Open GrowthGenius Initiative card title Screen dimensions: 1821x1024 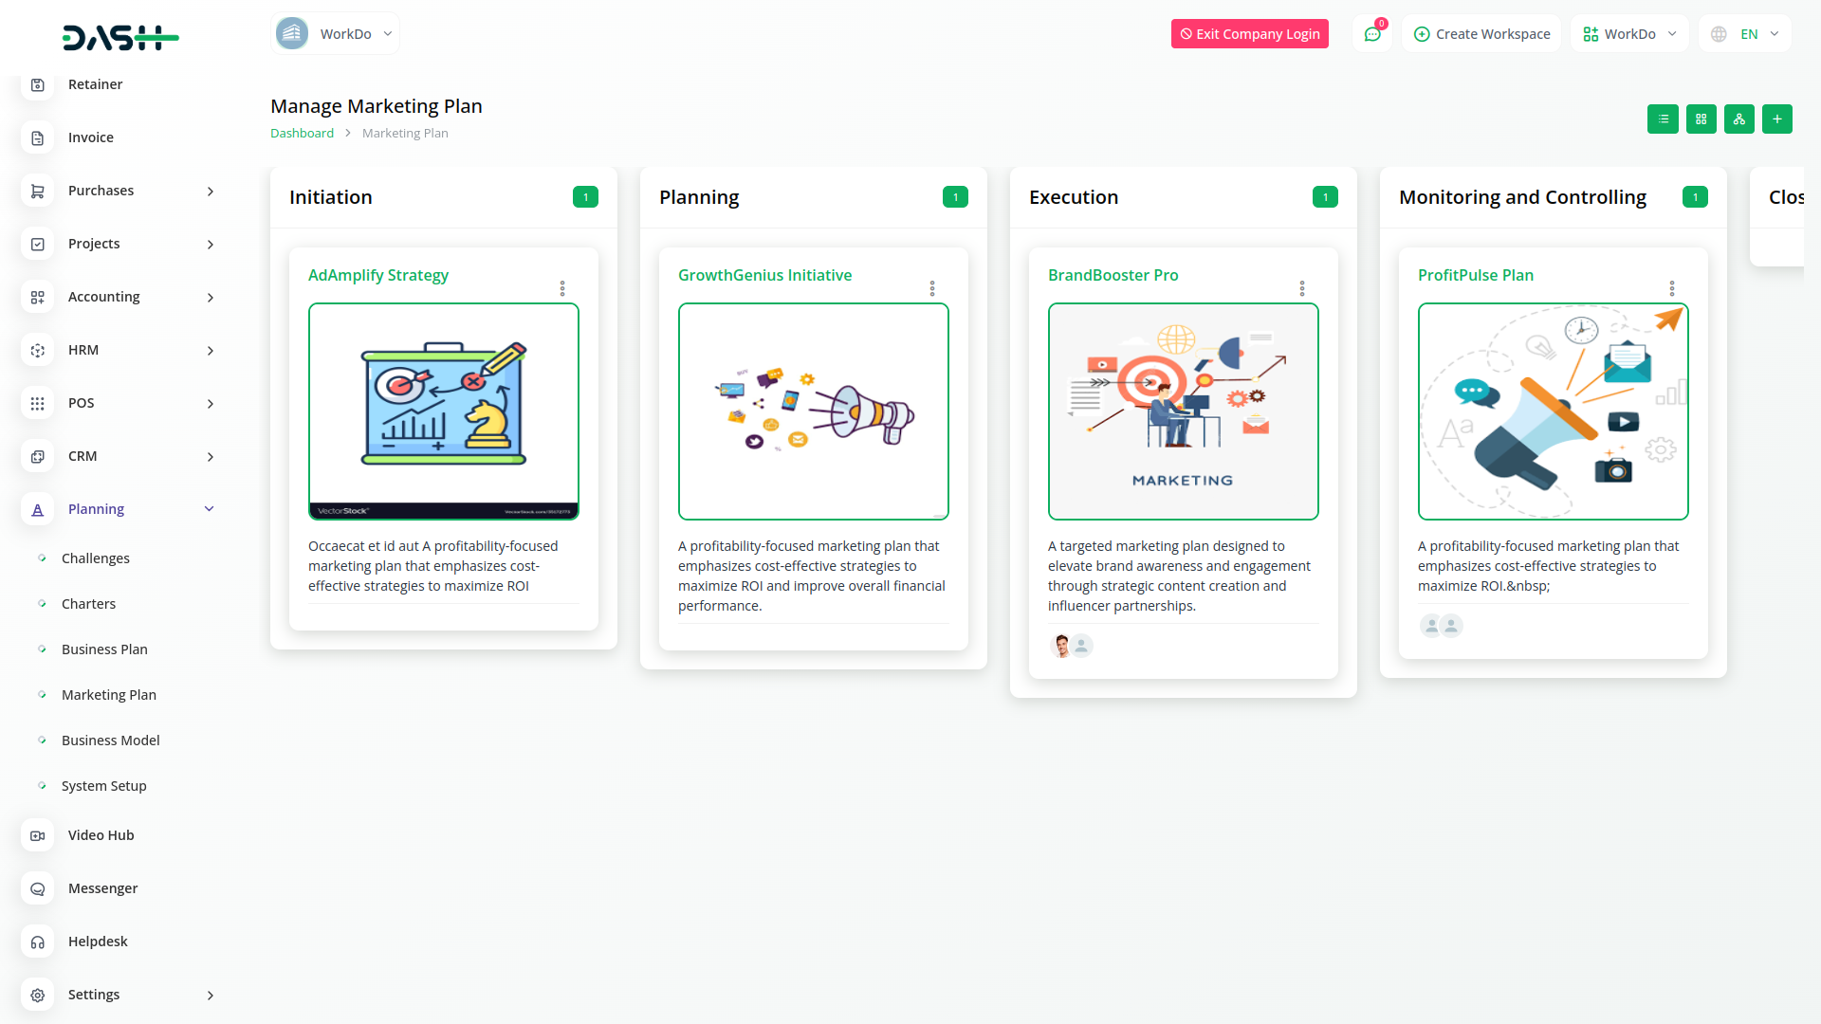pyautogui.click(x=764, y=275)
